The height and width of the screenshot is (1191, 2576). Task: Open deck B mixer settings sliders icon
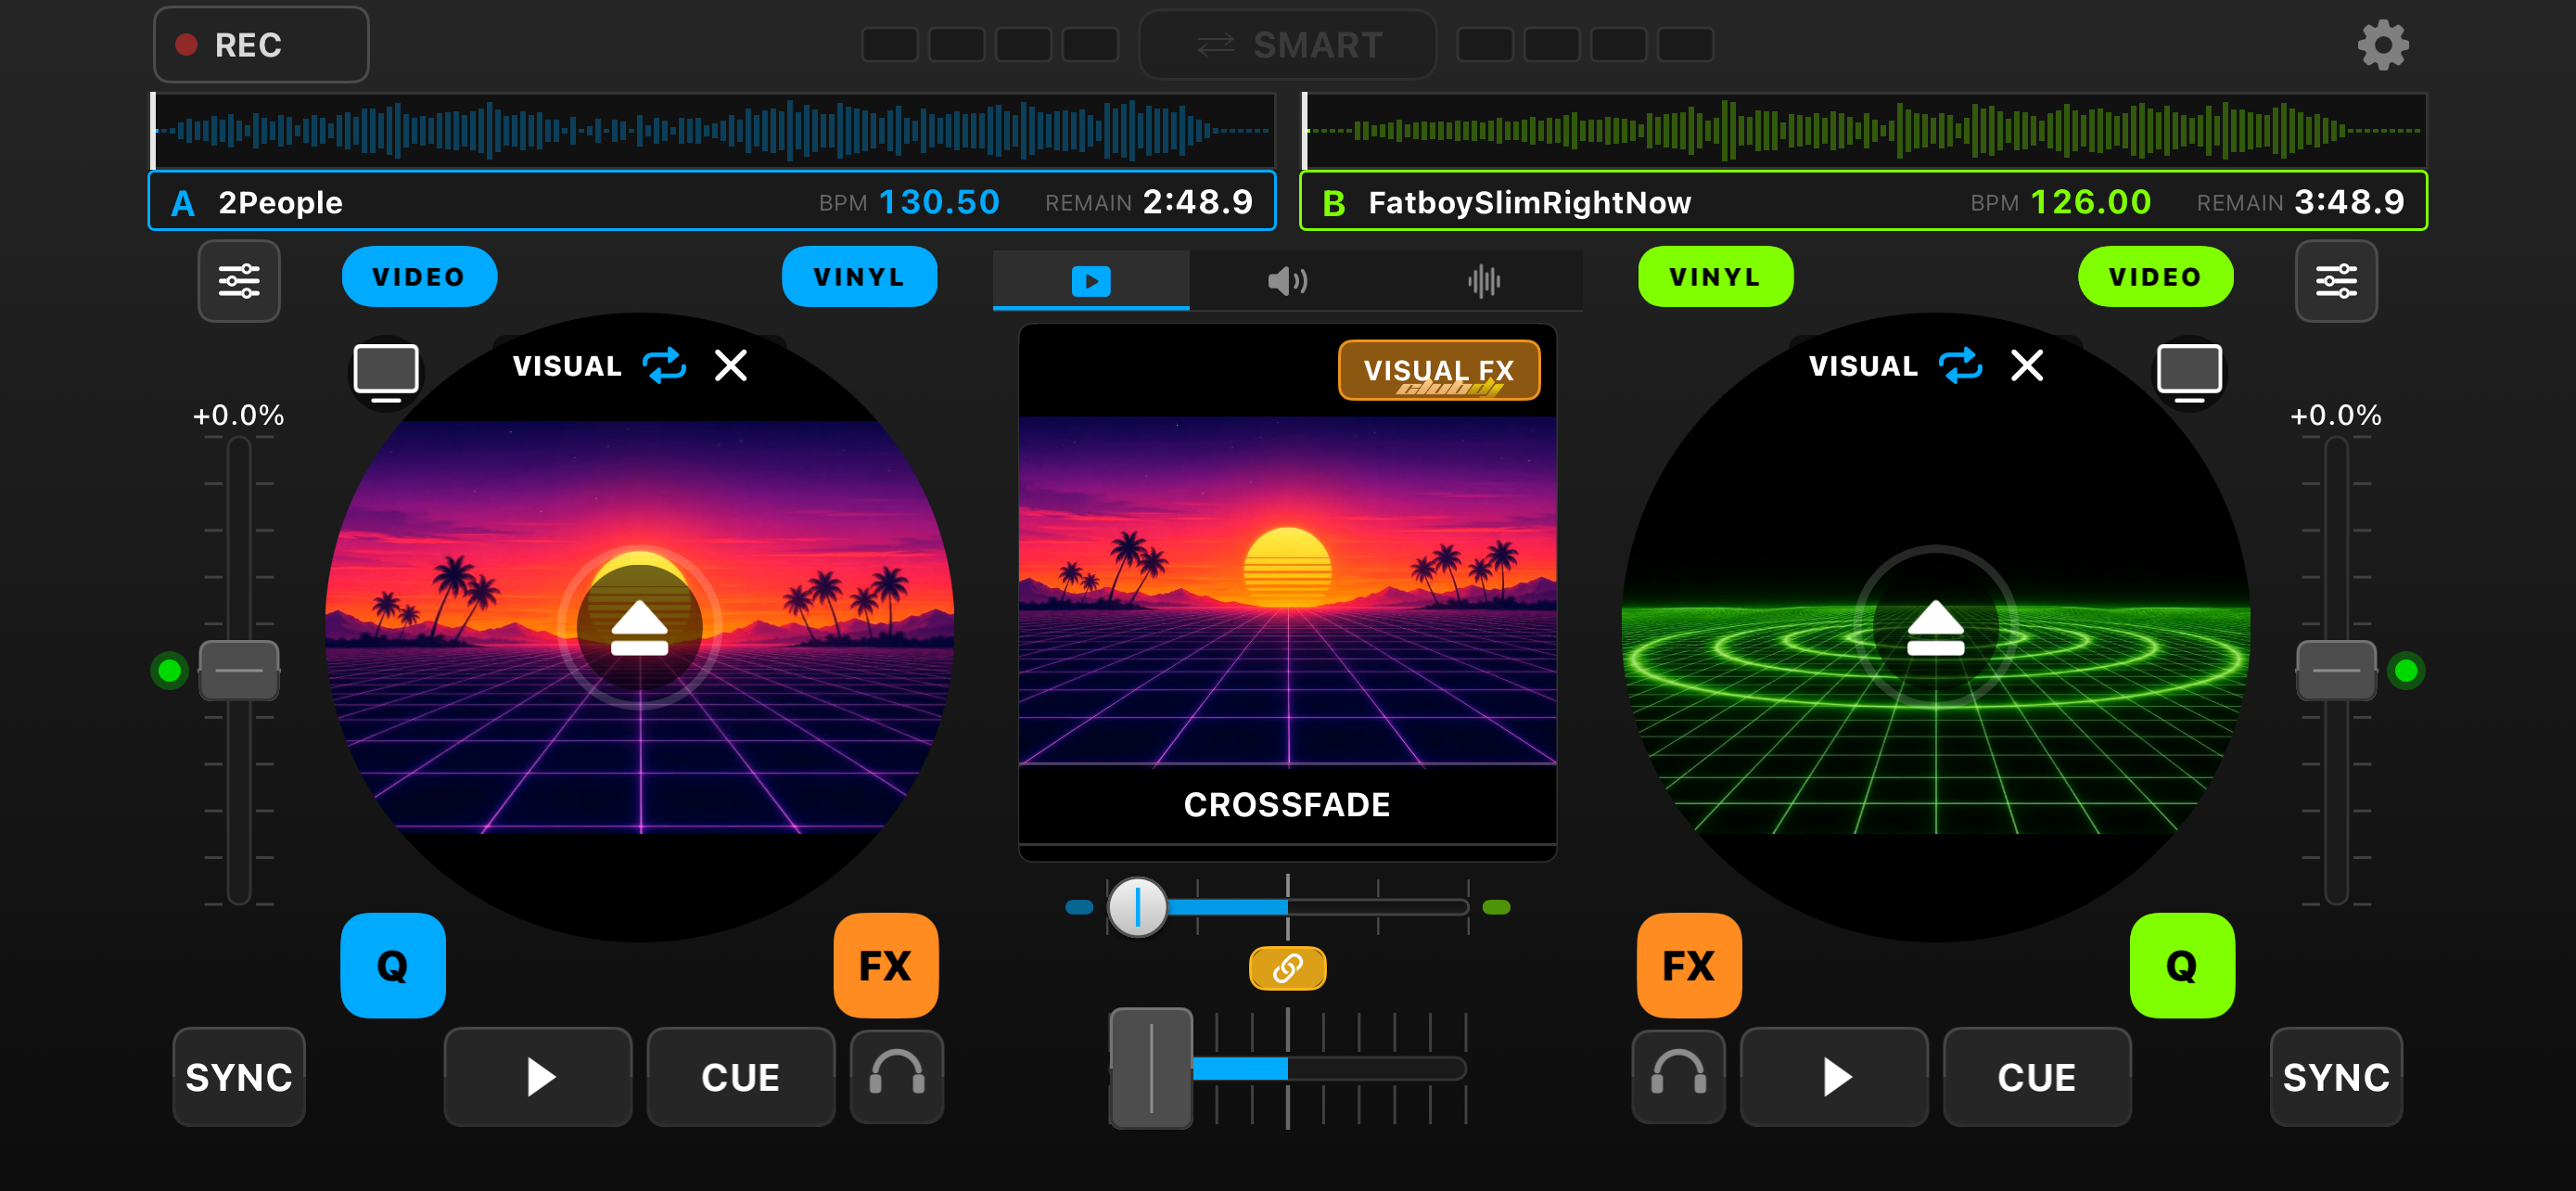(2336, 281)
